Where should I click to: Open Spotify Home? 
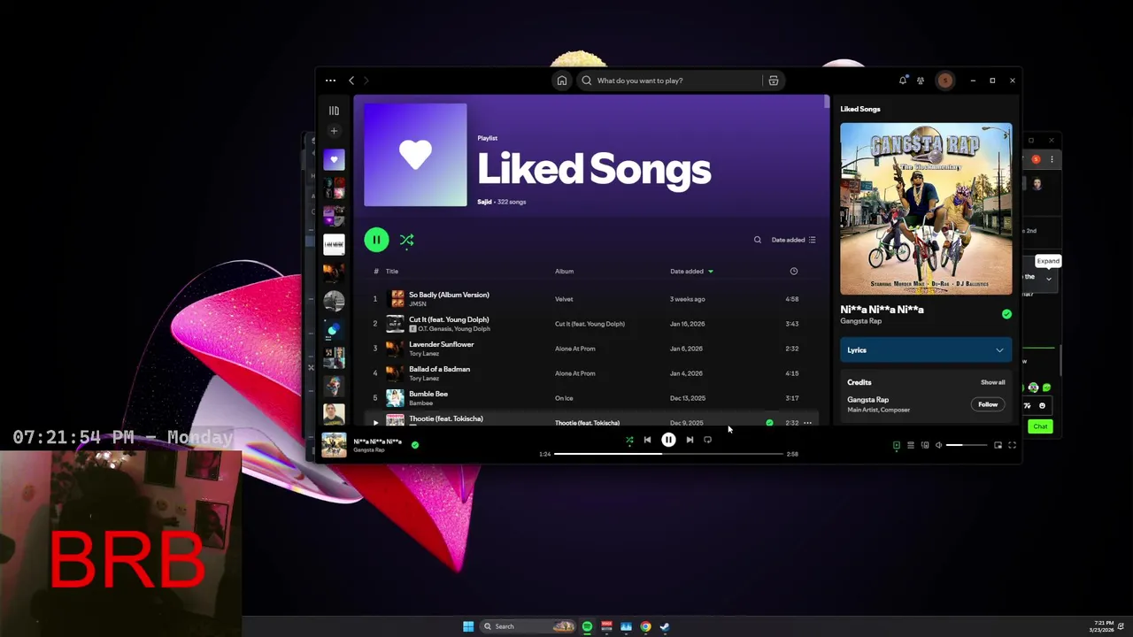tap(561, 81)
